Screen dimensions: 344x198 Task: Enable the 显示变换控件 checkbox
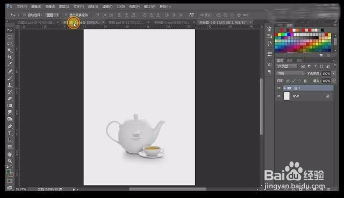(x=66, y=15)
